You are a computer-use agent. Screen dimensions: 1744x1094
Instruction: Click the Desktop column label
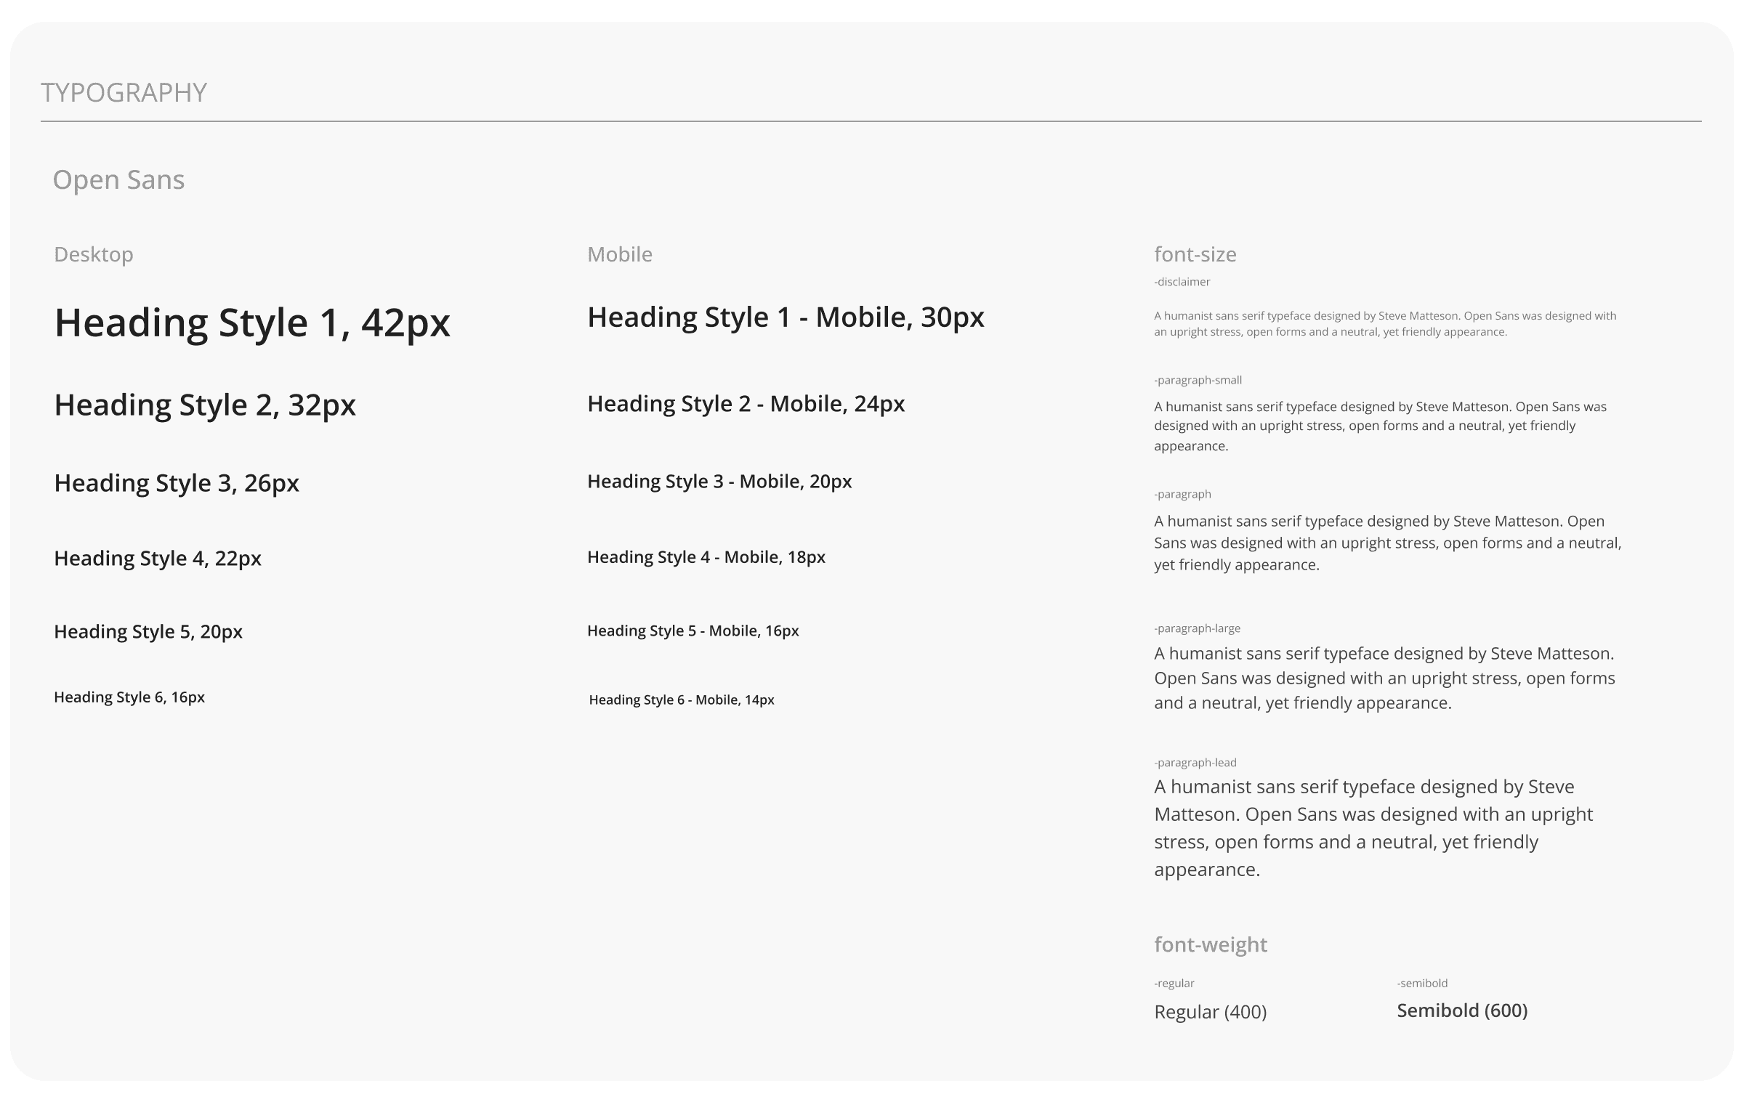[x=94, y=254]
